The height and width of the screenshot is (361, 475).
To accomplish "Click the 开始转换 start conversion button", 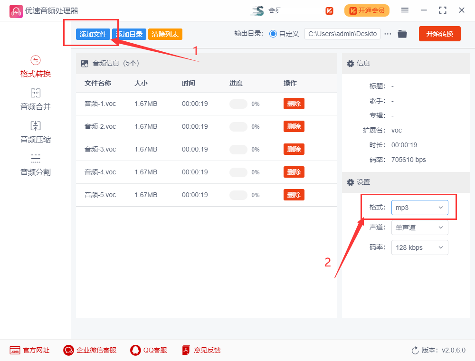I will pyautogui.click(x=439, y=34).
